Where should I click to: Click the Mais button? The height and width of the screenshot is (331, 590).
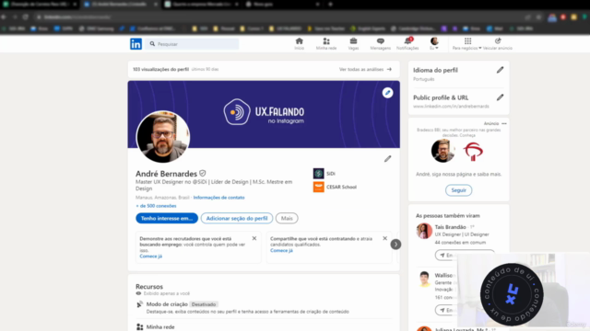pyautogui.click(x=287, y=218)
